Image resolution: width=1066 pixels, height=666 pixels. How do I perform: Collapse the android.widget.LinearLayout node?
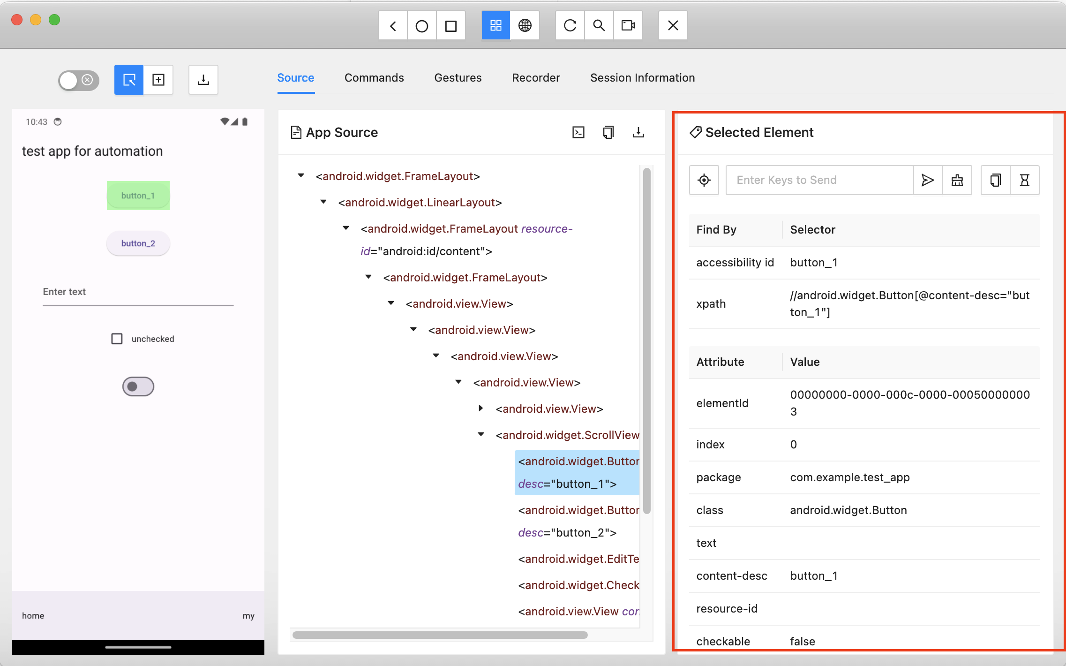323,202
